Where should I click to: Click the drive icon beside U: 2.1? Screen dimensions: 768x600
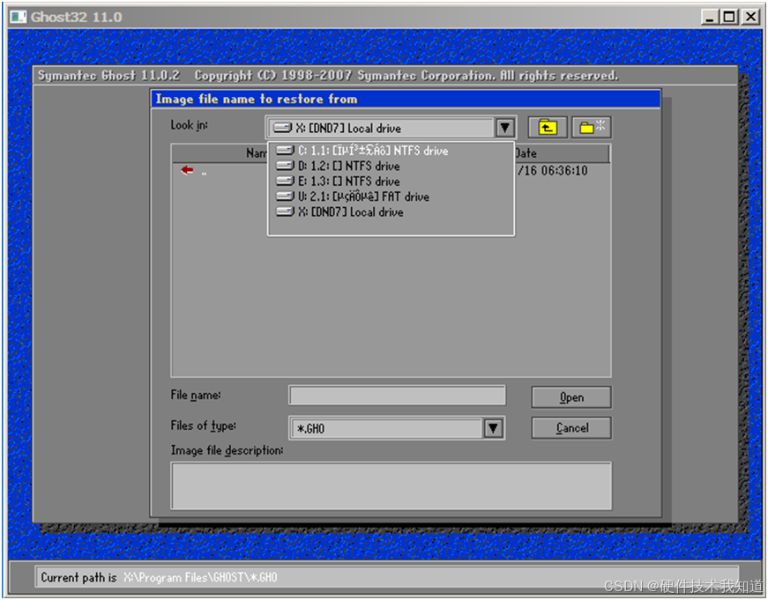coord(285,196)
